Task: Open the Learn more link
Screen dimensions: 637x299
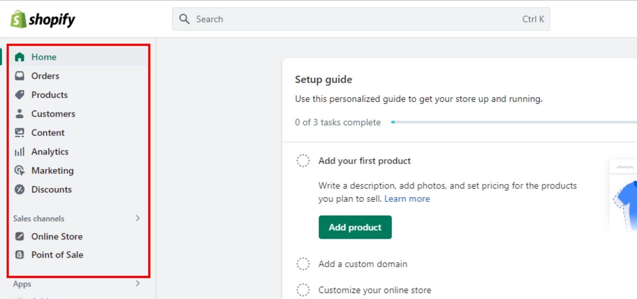Action: (407, 198)
